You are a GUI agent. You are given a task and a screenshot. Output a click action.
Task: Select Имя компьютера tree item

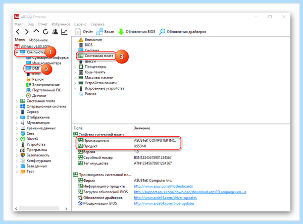tap(43, 63)
